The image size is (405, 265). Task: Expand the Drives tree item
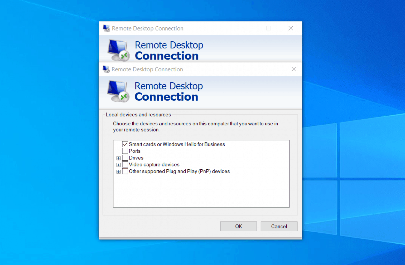118,158
